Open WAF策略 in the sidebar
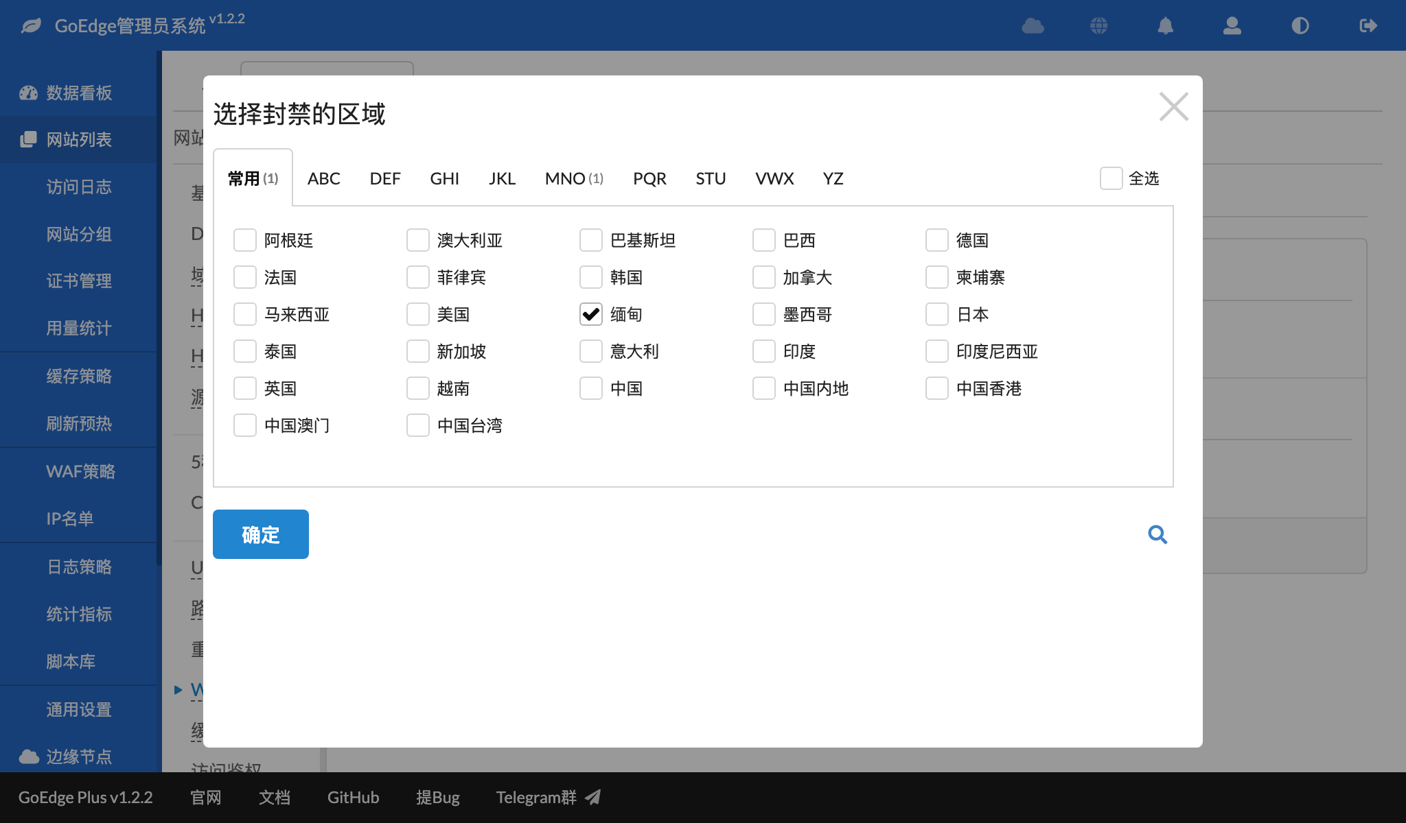Screen dimensions: 1406x823 (x=80, y=472)
